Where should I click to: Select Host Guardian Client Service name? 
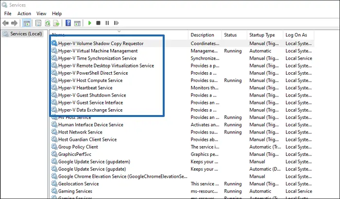click(x=87, y=139)
